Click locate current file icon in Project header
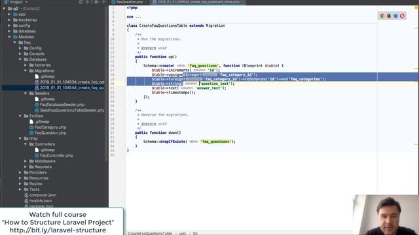 tap(81, 2)
